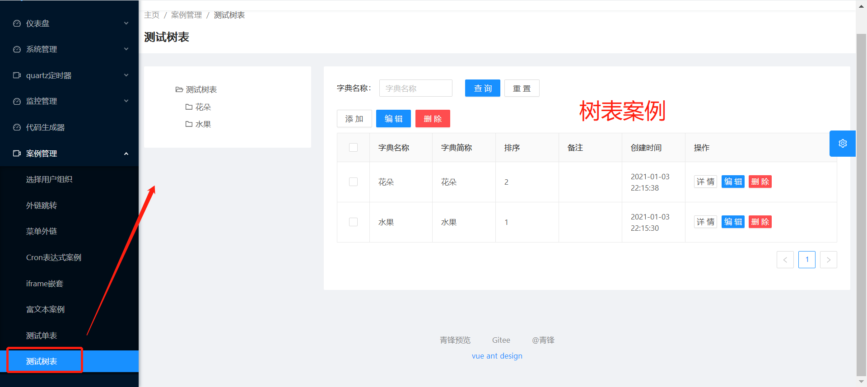
Task: Open 富文本案例 menu item
Action: [x=69, y=309]
